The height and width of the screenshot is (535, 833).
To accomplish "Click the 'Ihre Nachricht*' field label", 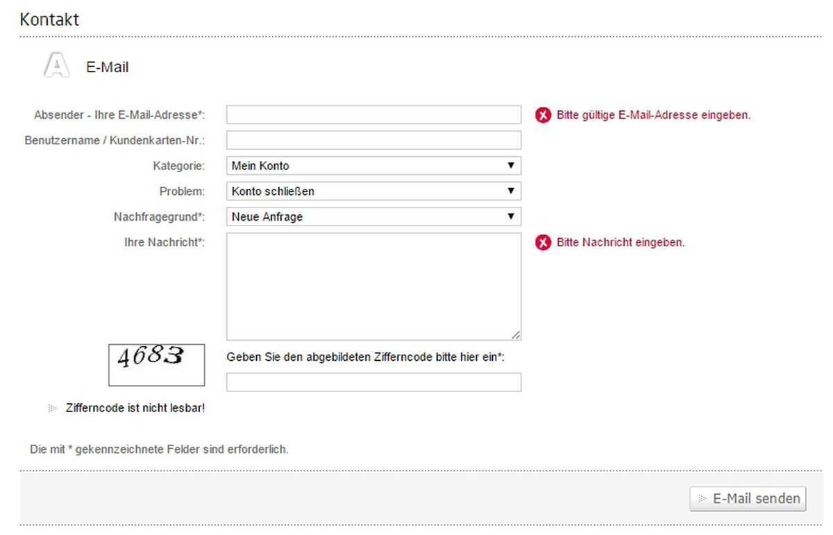I will tap(165, 242).
